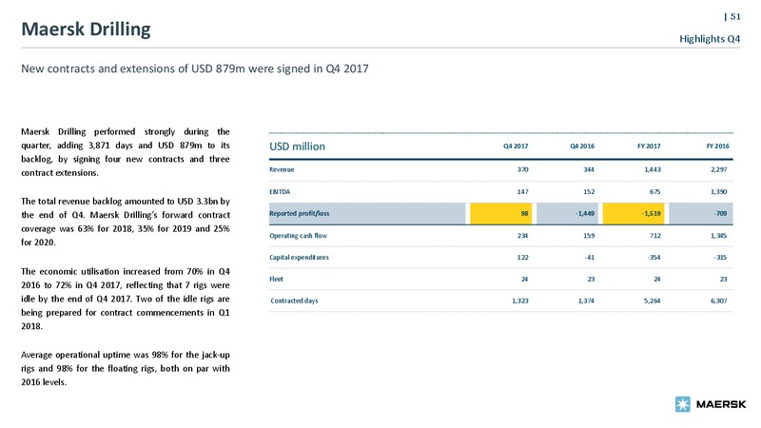Click the capital expenditures value -315

pyautogui.click(x=721, y=258)
